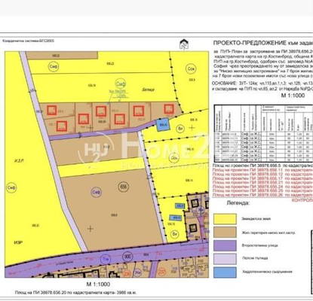Click red line 'Площ на проектен ПИ 38978.656.21'

262,182
